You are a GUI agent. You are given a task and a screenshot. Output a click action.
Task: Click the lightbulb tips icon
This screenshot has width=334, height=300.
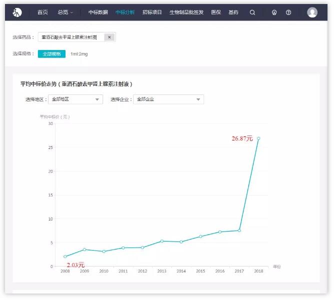click(x=274, y=12)
